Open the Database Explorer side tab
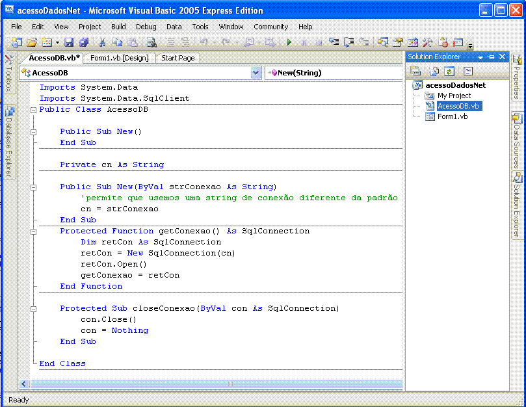526x407 pixels. pos(9,141)
